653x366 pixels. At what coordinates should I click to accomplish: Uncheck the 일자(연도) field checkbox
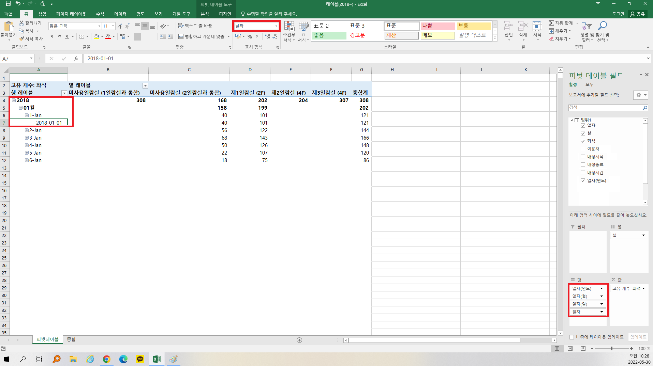click(583, 181)
